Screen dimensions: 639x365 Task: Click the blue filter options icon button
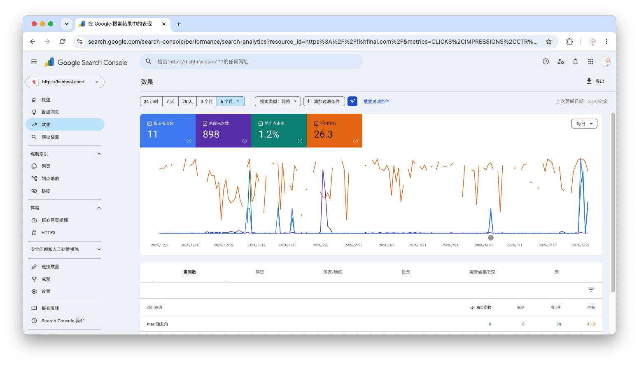click(x=352, y=101)
